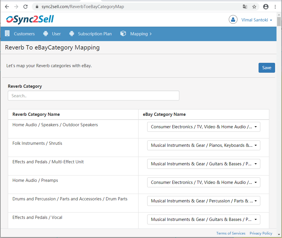Viewport: 282px width, 238px height.
Task: Click the android icon beside User
Action: click(46, 34)
